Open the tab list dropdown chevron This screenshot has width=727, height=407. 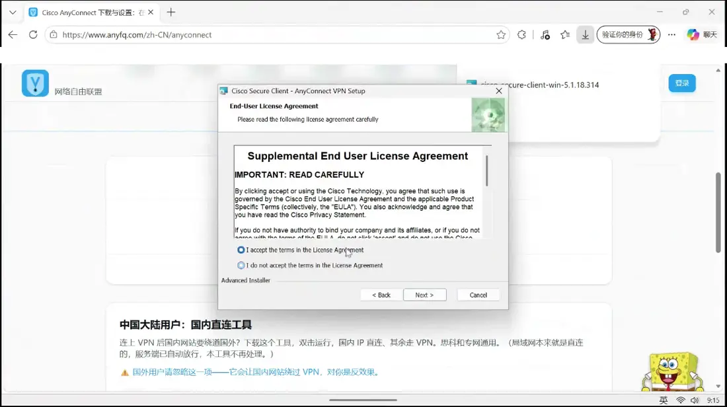pos(13,13)
